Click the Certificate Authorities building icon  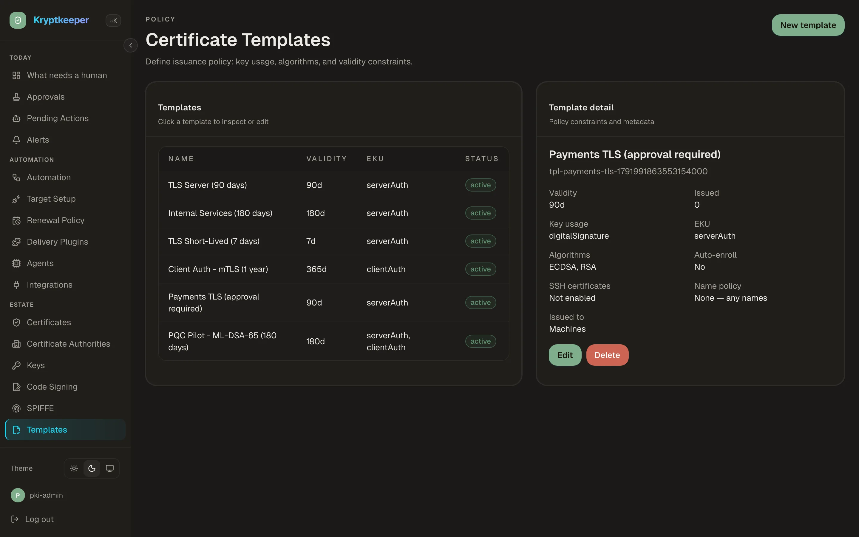coord(16,344)
